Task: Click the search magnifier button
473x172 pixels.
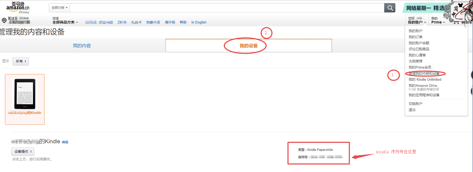Action: (x=390, y=8)
